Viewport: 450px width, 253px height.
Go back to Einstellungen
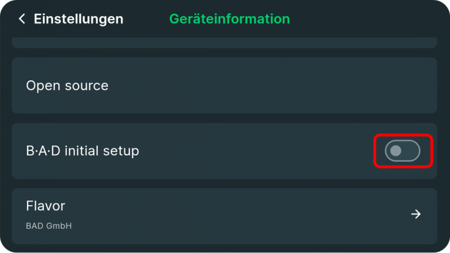(x=70, y=19)
